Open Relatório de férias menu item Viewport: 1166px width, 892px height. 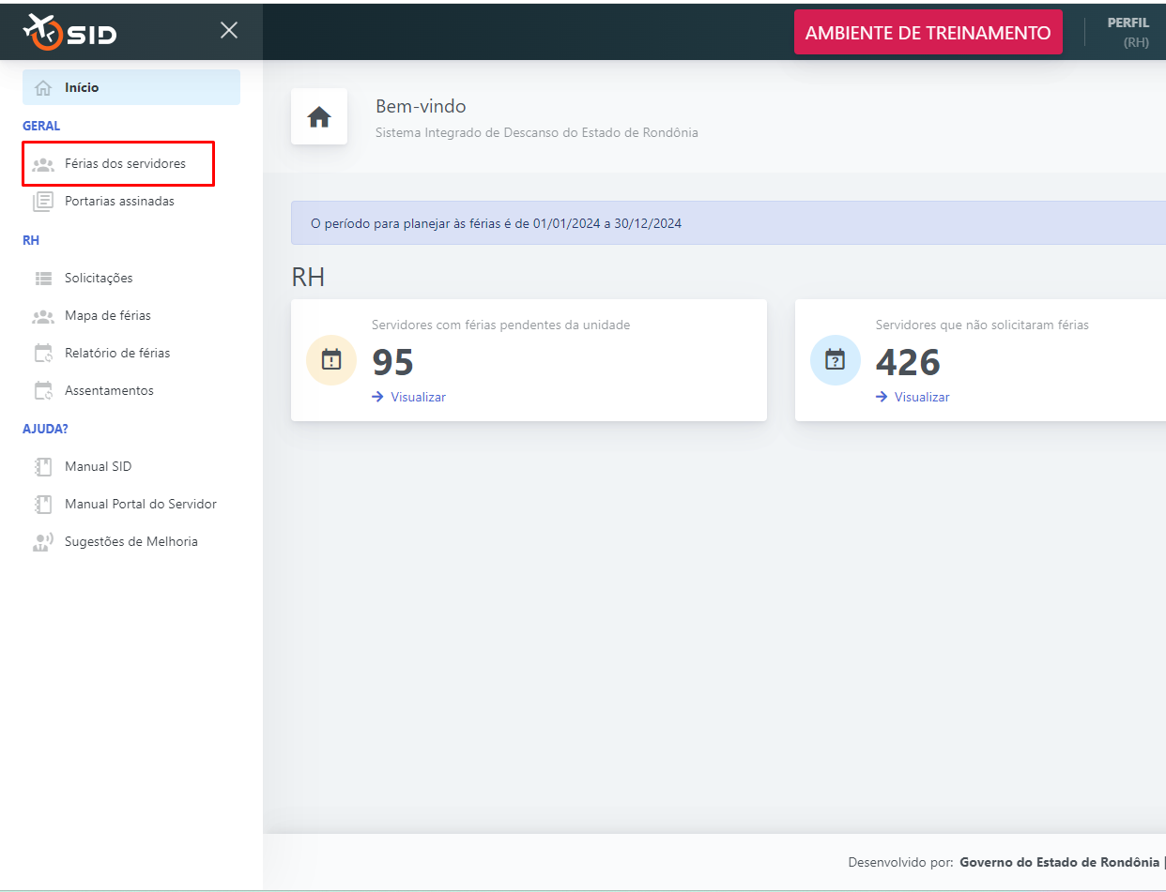coord(116,354)
